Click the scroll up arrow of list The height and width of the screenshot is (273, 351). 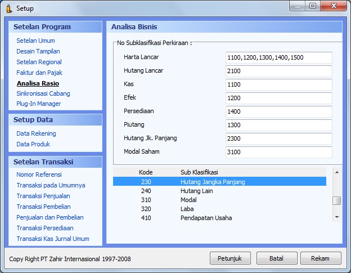point(337,172)
